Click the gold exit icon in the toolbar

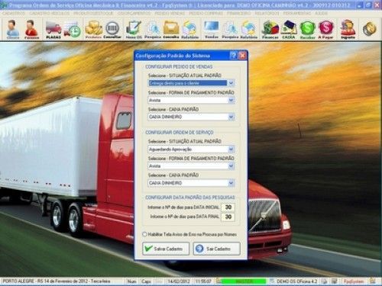point(370,29)
